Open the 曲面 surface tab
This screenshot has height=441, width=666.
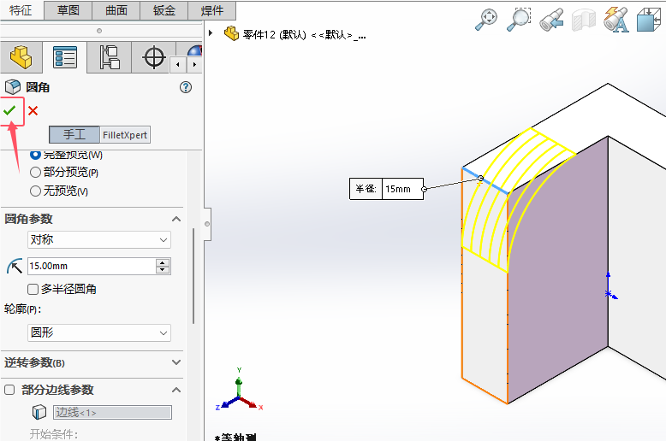pyautogui.click(x=116, y=10)
